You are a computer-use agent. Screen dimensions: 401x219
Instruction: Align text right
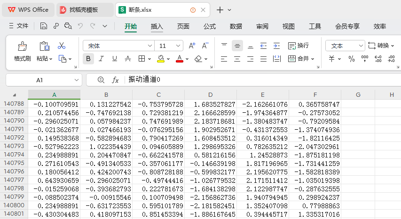(x=251, y=59)
